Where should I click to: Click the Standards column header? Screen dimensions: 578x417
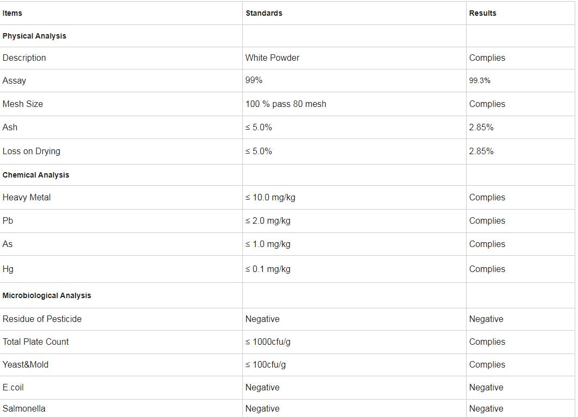264,13
